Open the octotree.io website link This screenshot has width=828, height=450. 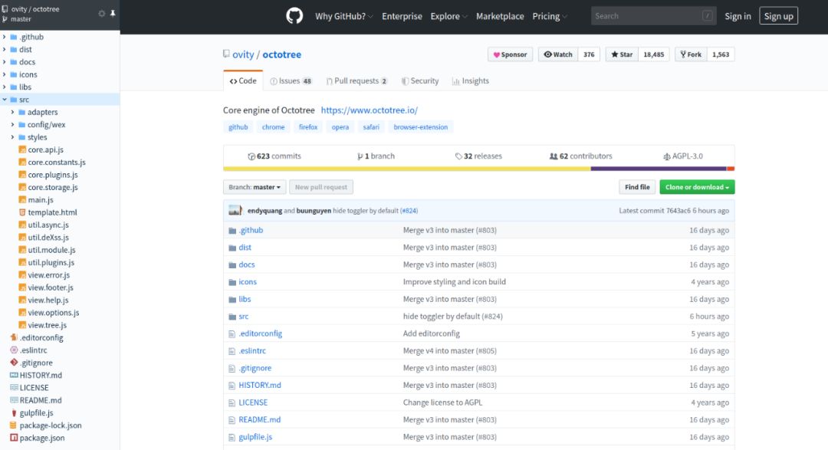click(x=369, y=110)
